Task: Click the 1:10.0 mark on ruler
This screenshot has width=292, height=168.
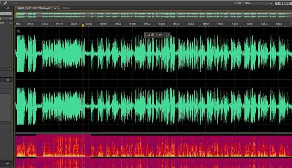Action: [x=220, y=24]
